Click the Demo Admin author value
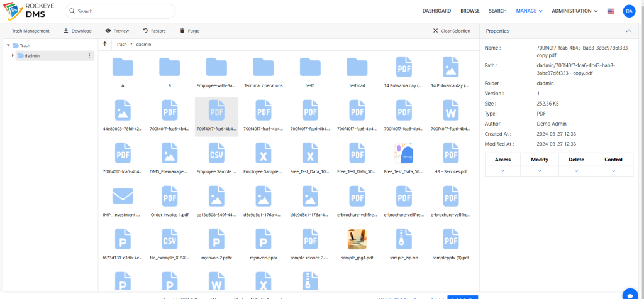This screenshot has height=299, width=644. 550,124
